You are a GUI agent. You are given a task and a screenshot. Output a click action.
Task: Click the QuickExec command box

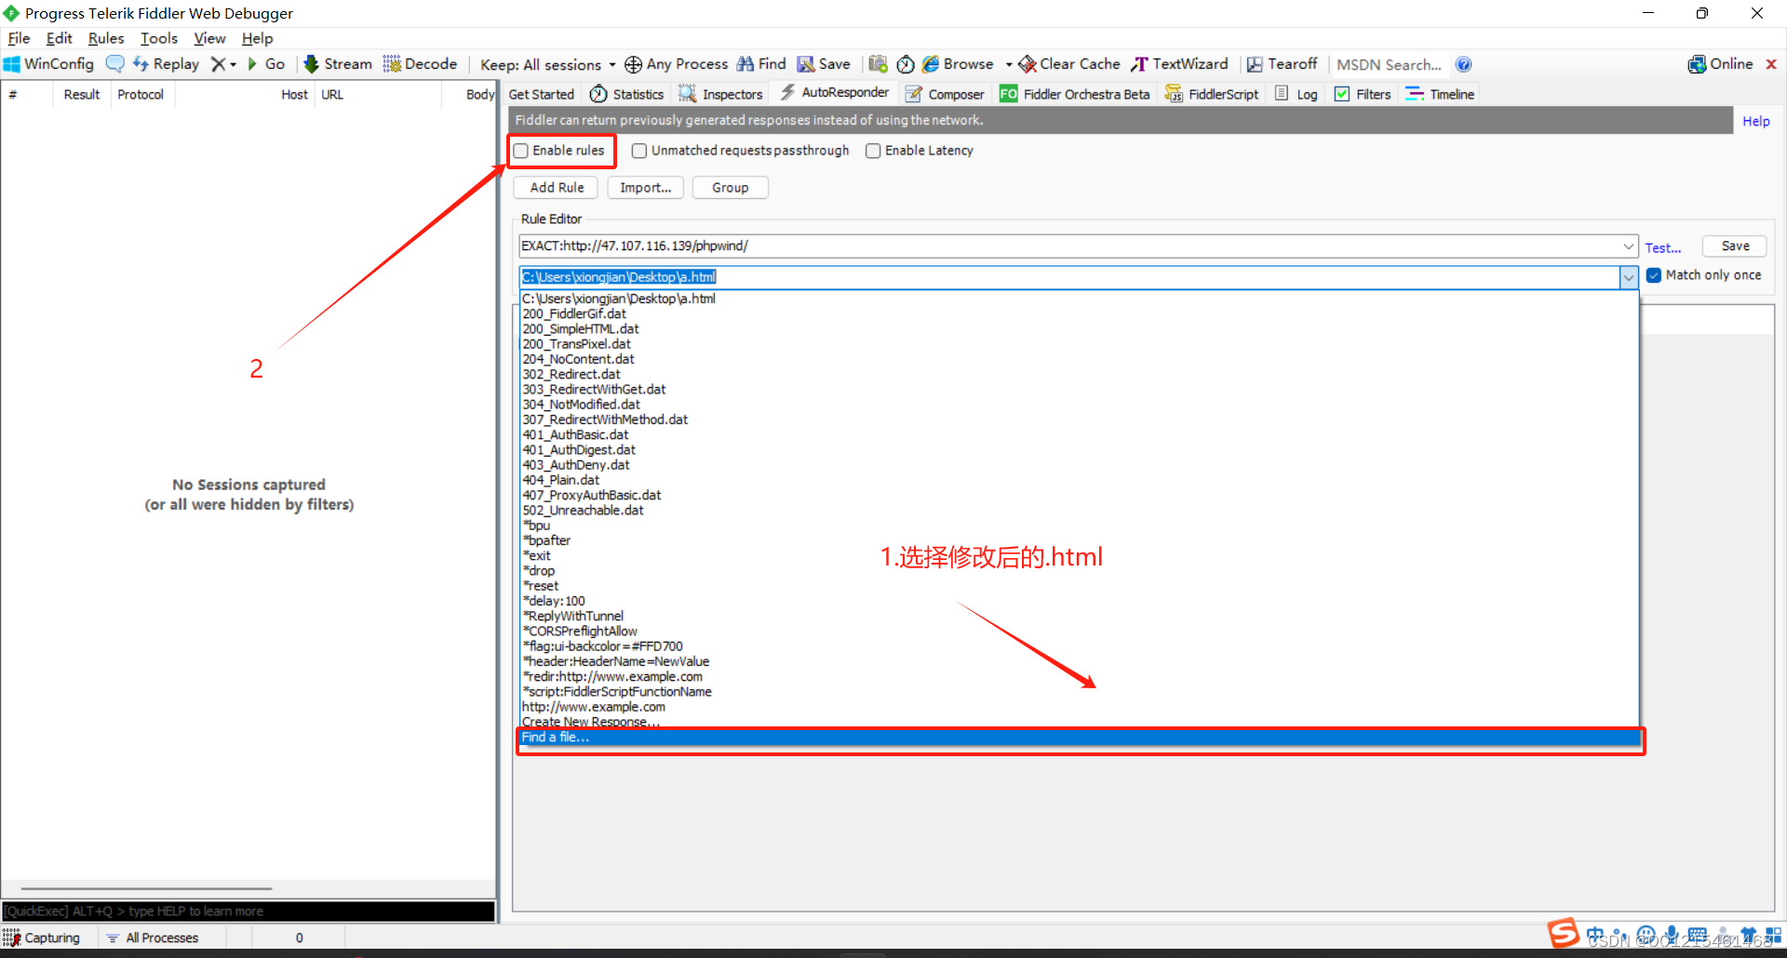click(x=249, y=911)
